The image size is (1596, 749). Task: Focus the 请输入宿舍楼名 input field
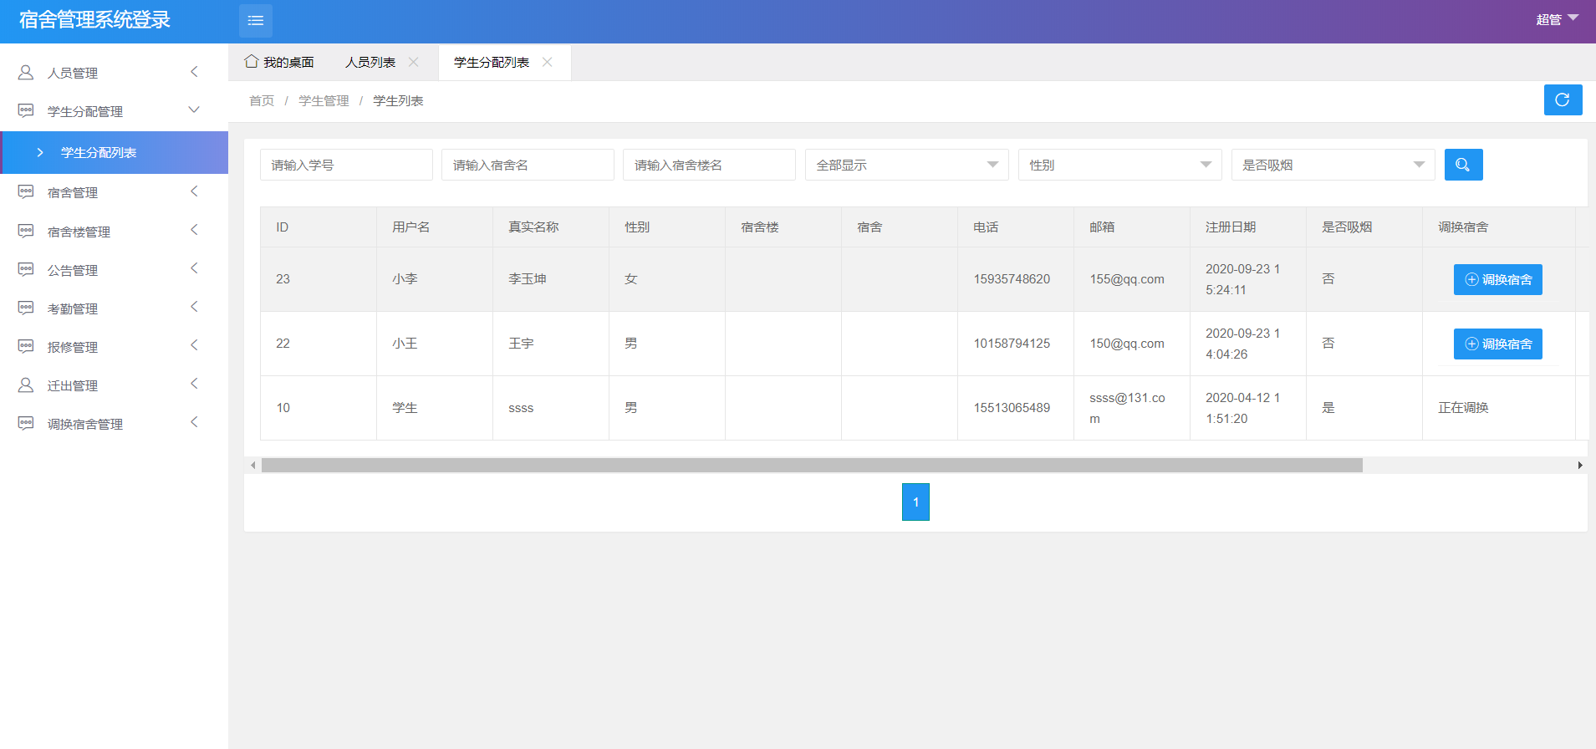[x=709, y=165]
